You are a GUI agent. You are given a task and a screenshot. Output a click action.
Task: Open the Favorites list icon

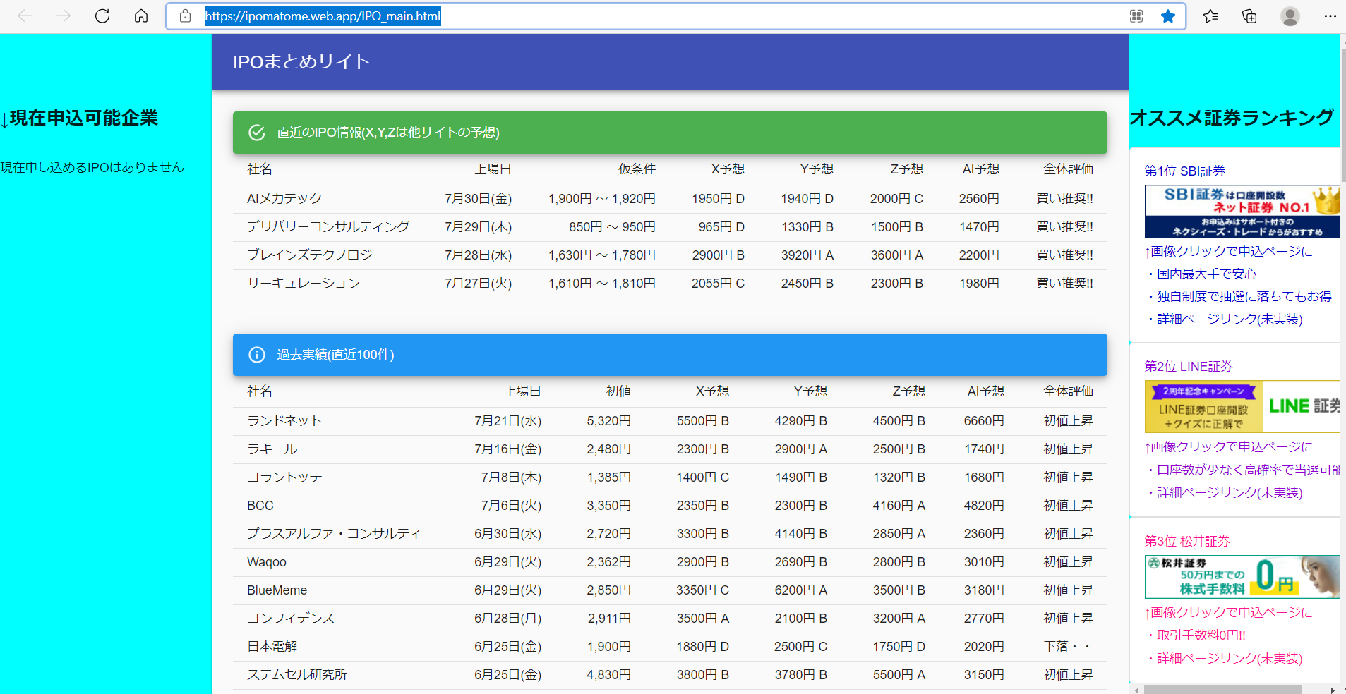(1210, 16)
